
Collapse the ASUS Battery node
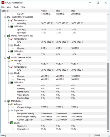coord(5,101)
